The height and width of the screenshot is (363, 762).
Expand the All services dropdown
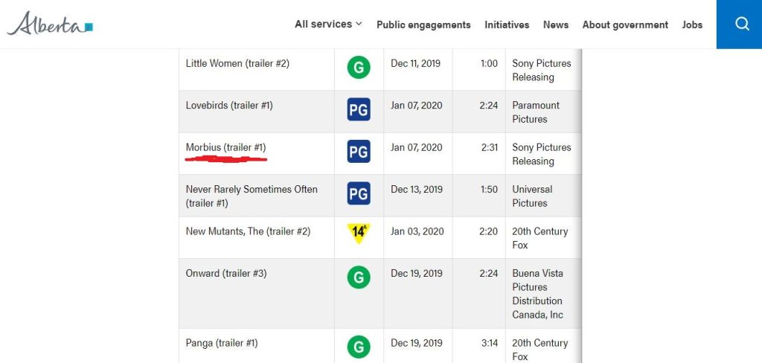pyautogui.click(x=328, y=24)
